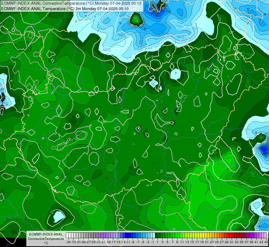
Task: Click the positive "3" legend scale value
Action: 162,242
